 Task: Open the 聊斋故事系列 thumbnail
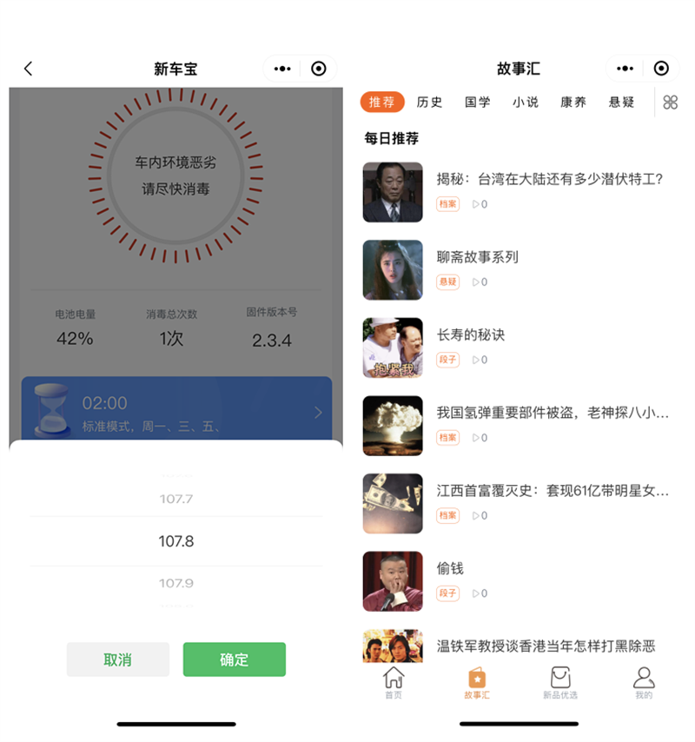(393, 269)
